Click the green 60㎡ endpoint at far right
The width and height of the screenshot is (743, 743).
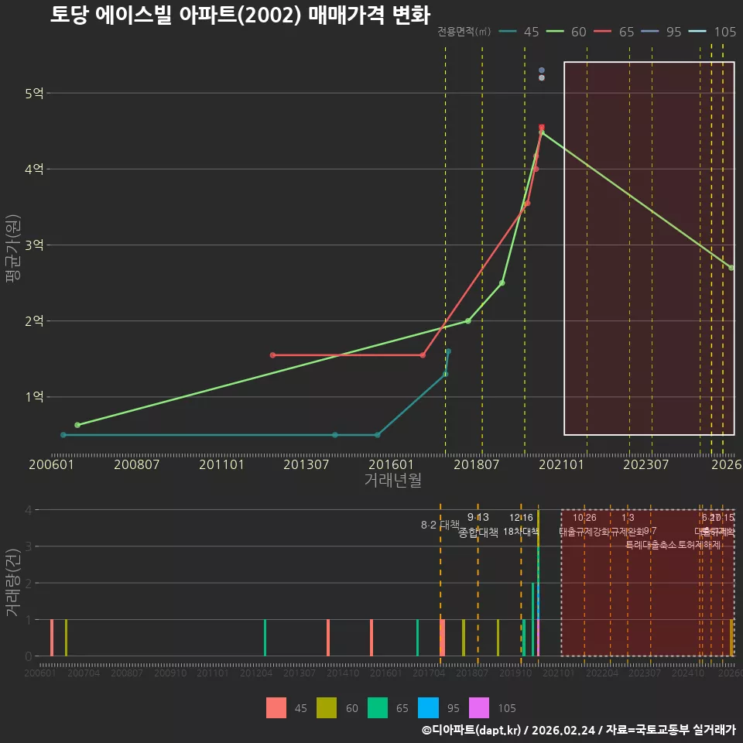click(731, 269)
